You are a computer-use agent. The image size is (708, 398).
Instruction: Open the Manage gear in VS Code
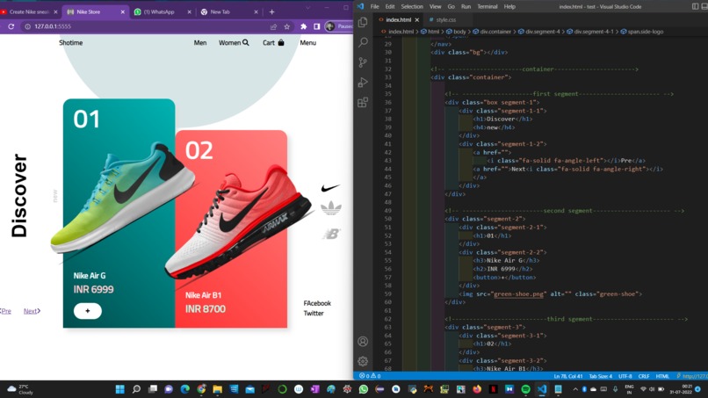pyautogui.click(x=363, y=361)
